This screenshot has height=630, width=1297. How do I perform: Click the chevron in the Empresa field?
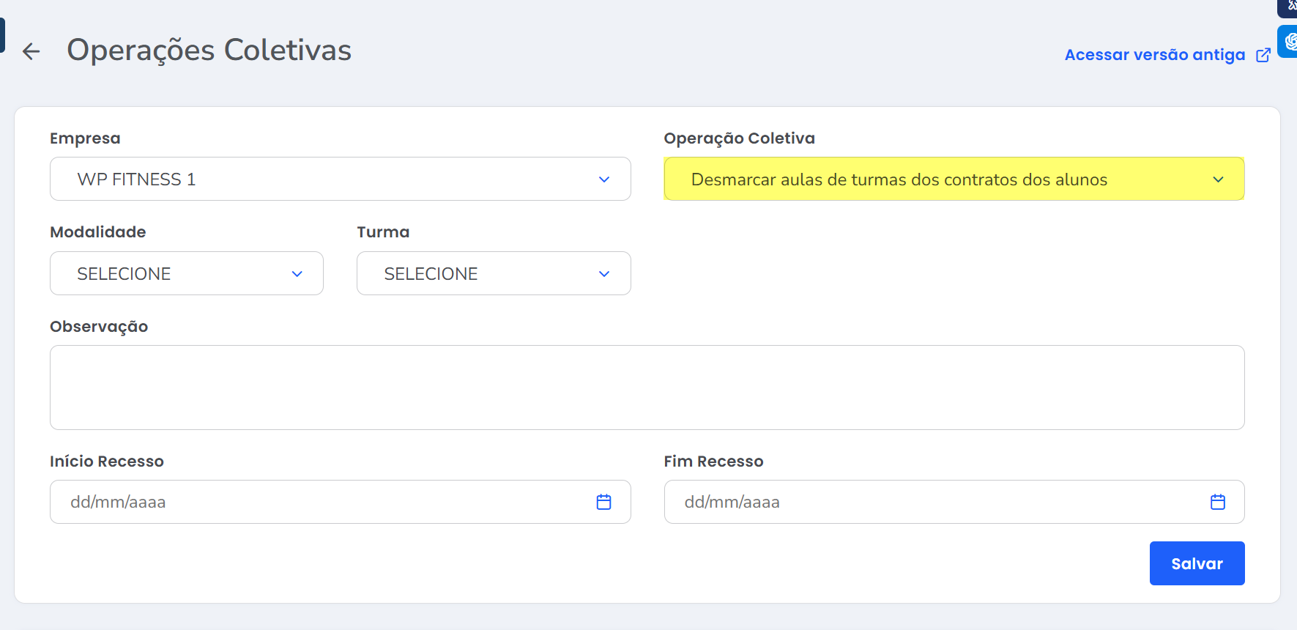603,179
